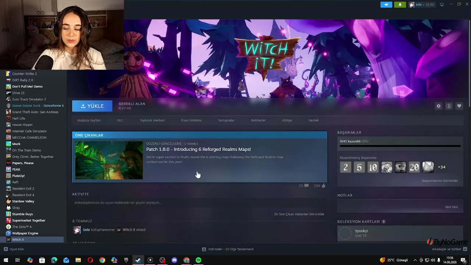This screenshot has height=265, width=471.
Task: Open the locked achievement numbered 2
Action: coord(346,167)
